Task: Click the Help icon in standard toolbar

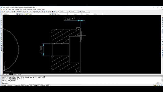Action: click(x=55, y=12)
